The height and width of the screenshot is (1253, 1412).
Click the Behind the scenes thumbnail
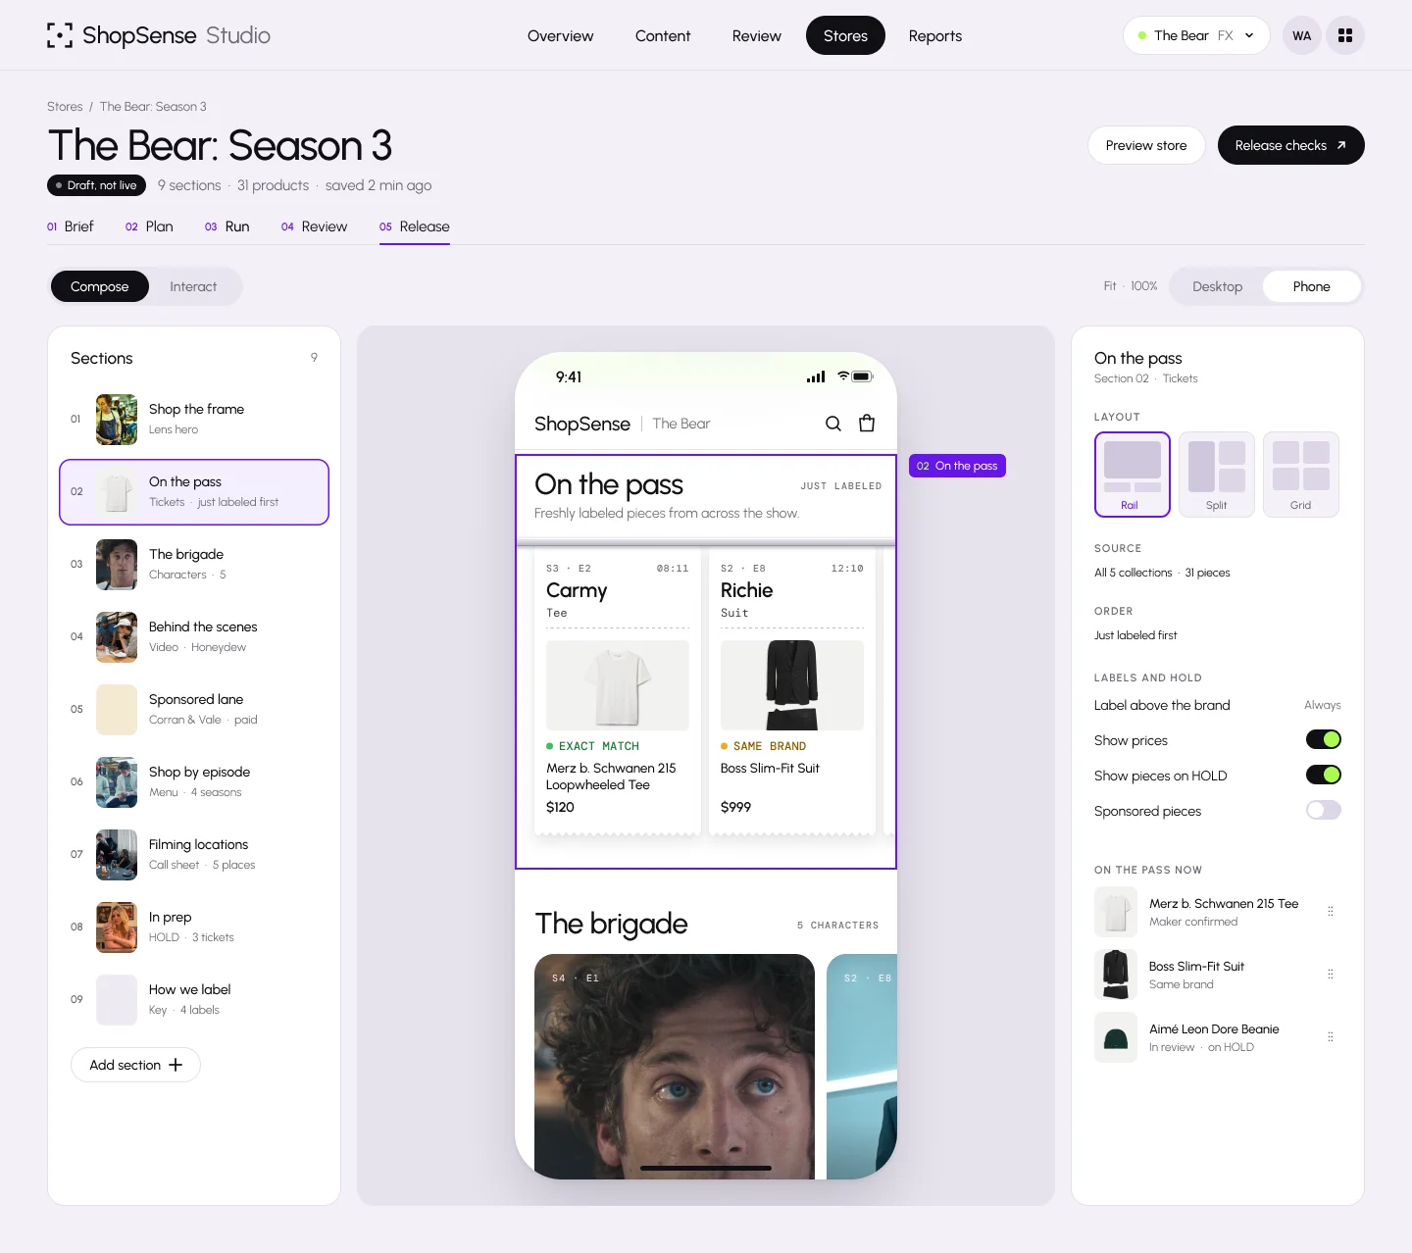pos(117,637)
